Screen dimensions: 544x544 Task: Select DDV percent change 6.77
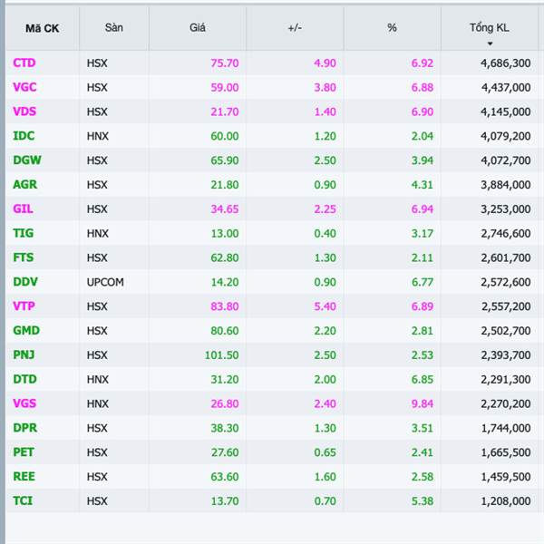[x=423, y=282]
